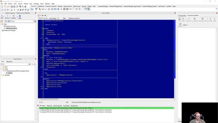Click the Later arrow in ProjectGroupEditor toolbar
The height and width of the screenshot is (123, 218).
pyautogui.click(x=215, y=19)
